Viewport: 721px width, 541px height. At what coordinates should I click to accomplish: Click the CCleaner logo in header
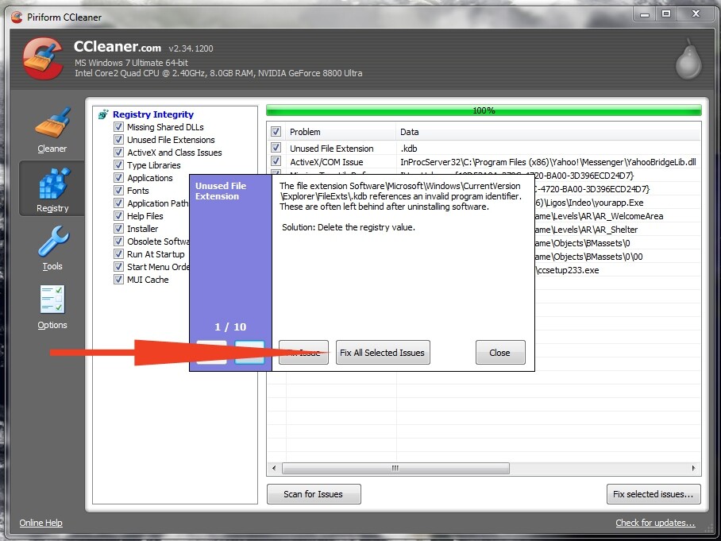tap(42, 59)
